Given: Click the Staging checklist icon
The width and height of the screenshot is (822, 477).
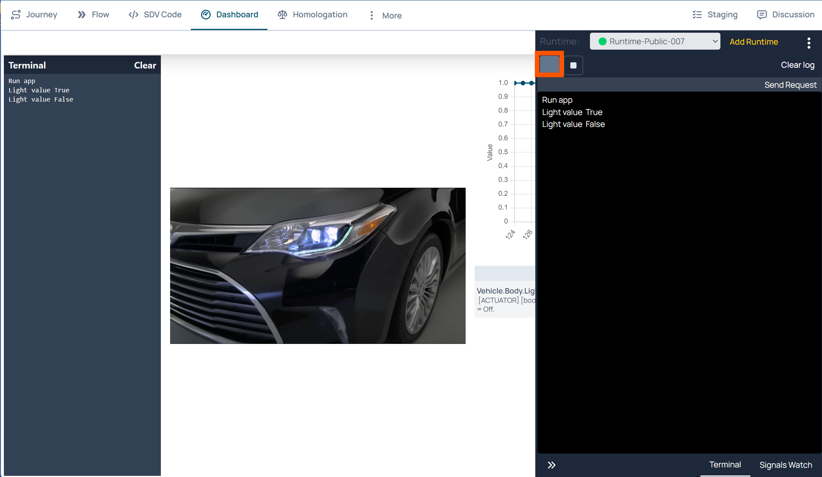Looking at the screenshot, I should [x=697, y=15].
